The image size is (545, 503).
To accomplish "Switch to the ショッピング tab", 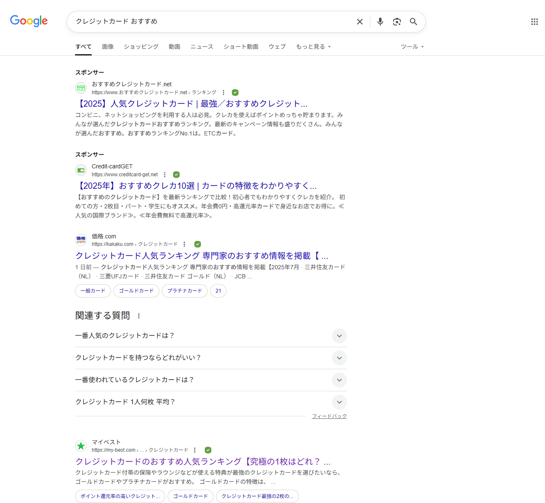I will (141, 47).
